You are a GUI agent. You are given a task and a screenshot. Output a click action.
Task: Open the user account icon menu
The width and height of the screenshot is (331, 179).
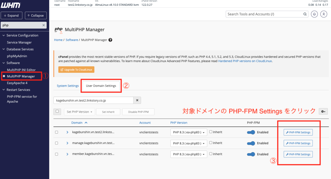(324, 14)
